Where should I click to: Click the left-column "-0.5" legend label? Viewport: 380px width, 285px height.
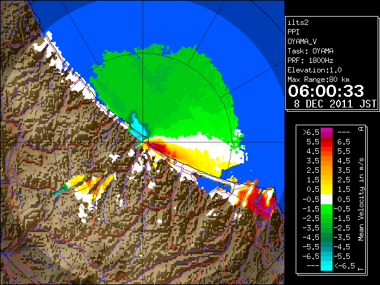tap(311, 199)
